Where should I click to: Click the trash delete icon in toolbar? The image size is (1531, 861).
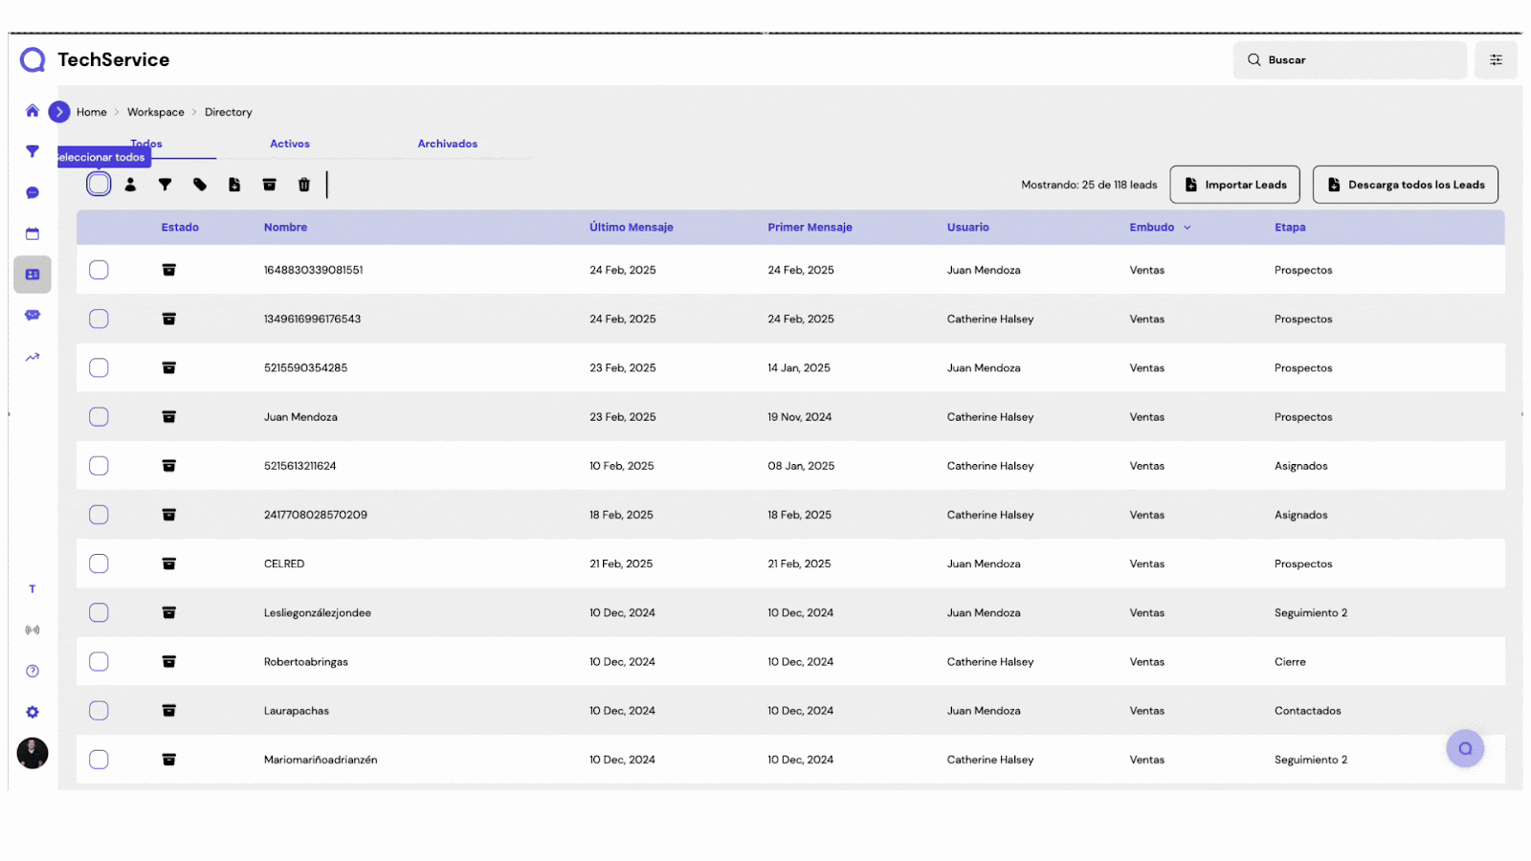304,185
